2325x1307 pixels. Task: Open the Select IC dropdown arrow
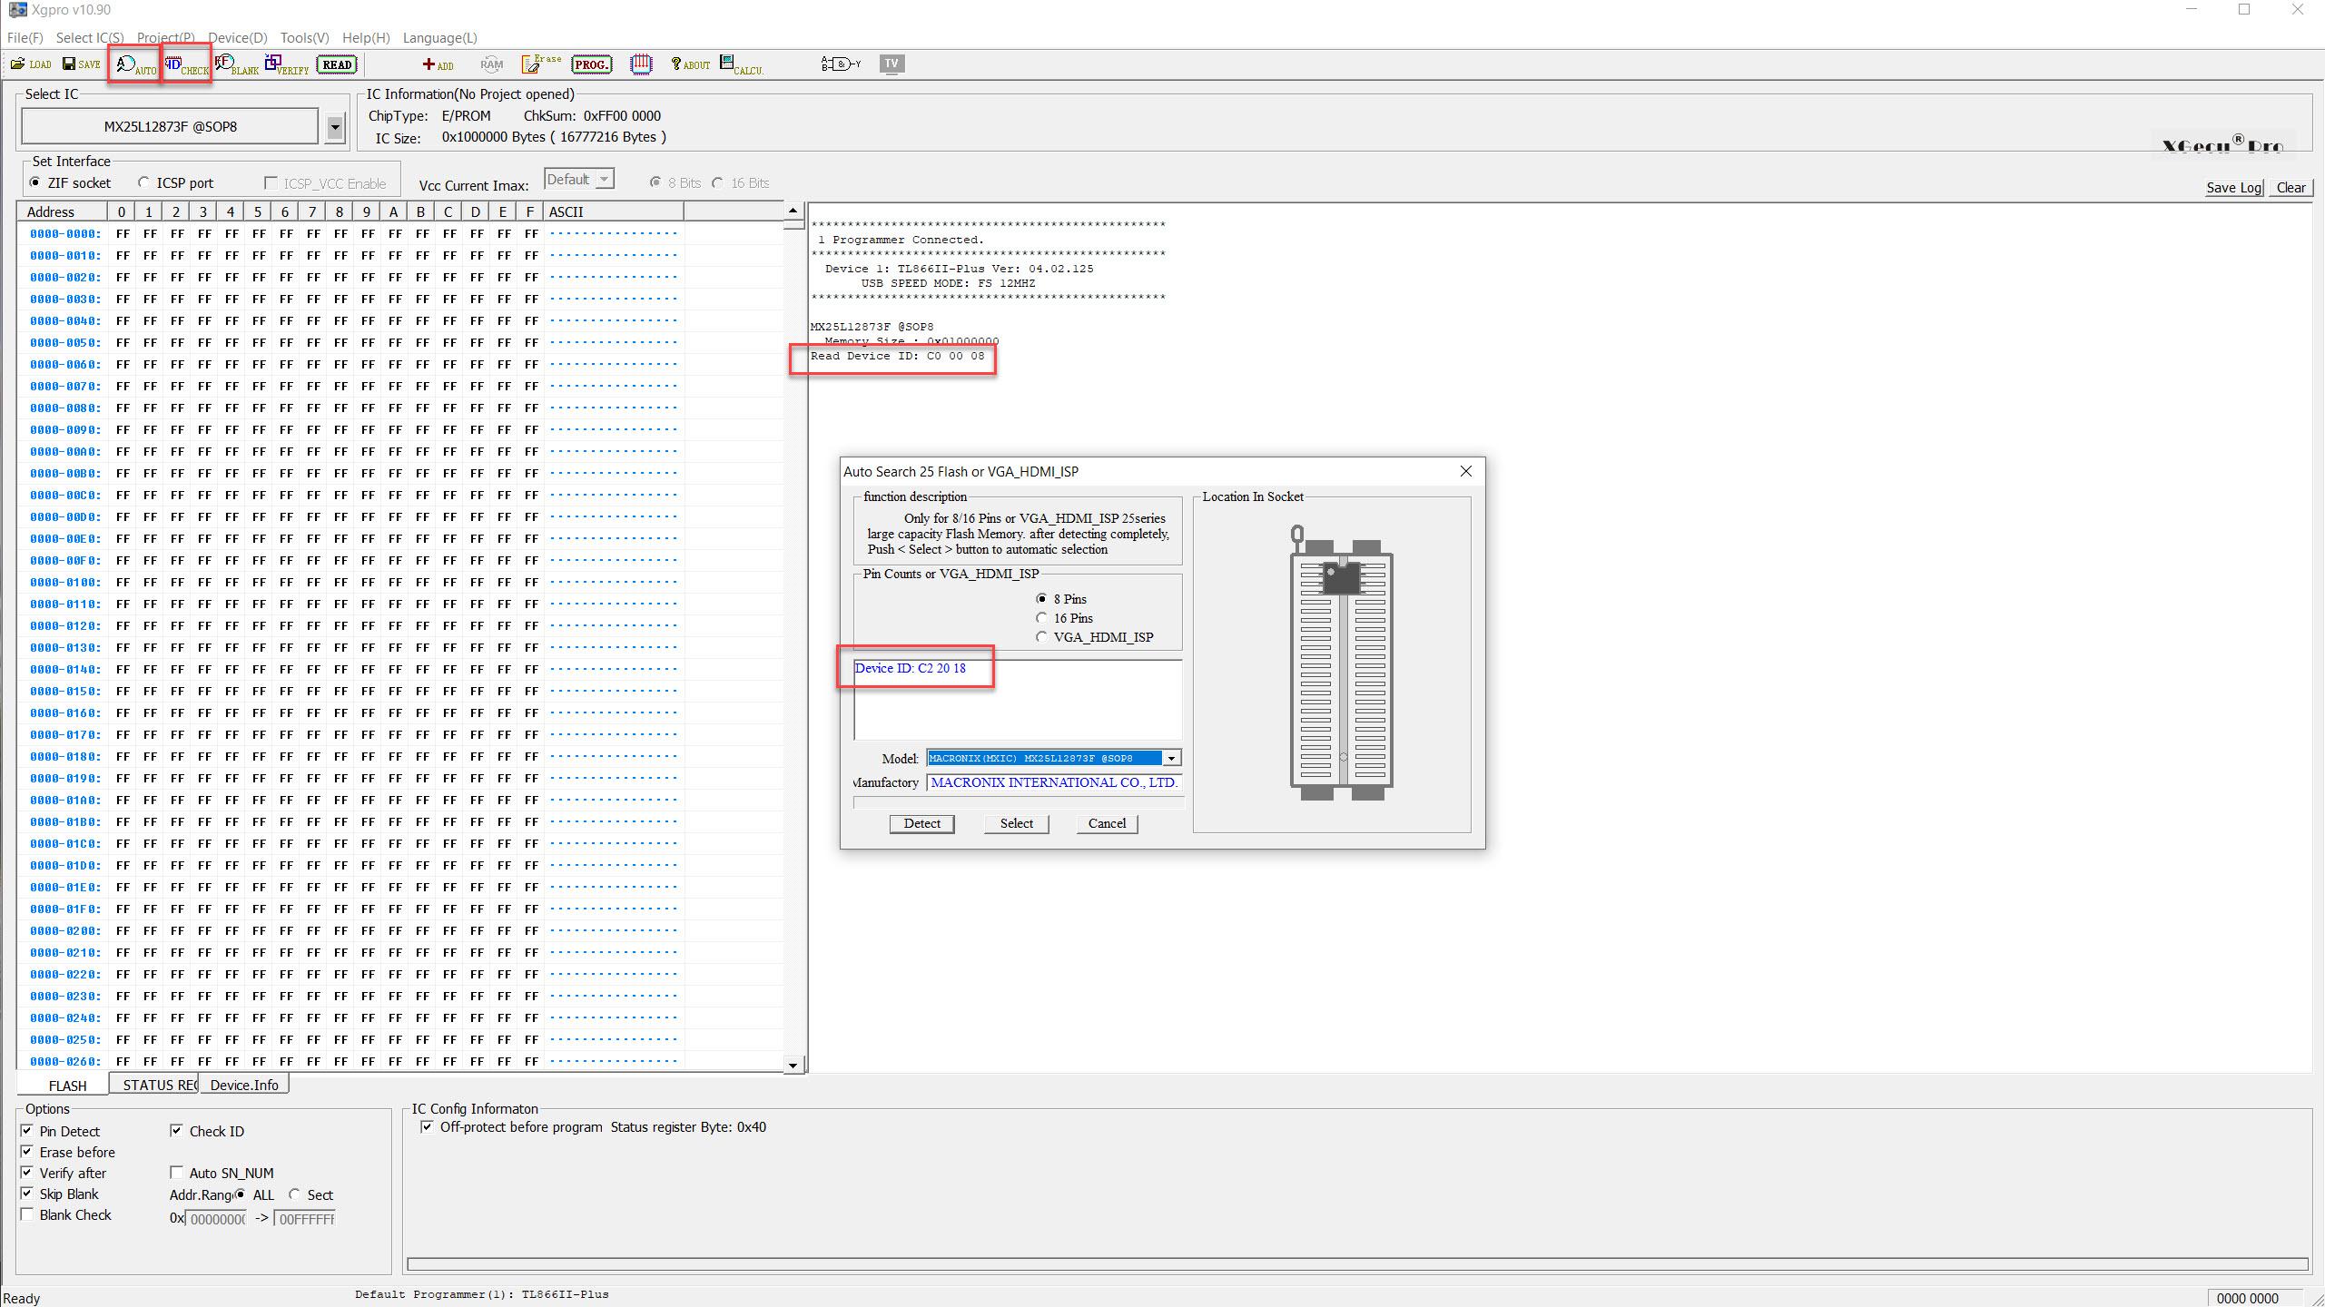point(334,127)
